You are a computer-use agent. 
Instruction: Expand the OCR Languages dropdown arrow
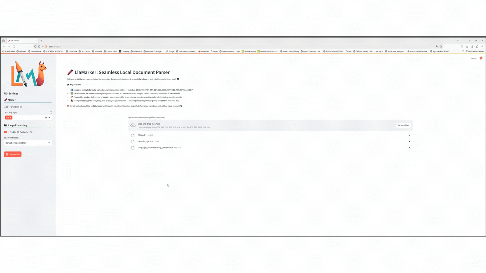(x=49, y=118)
